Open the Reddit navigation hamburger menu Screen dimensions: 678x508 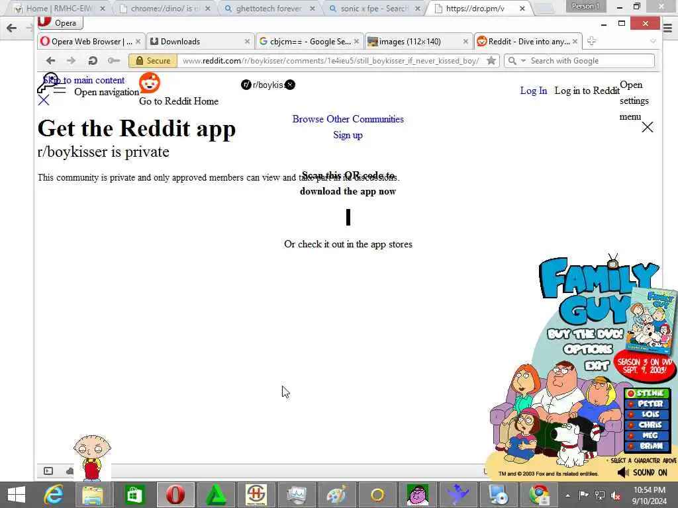click(x=60, y=90)
